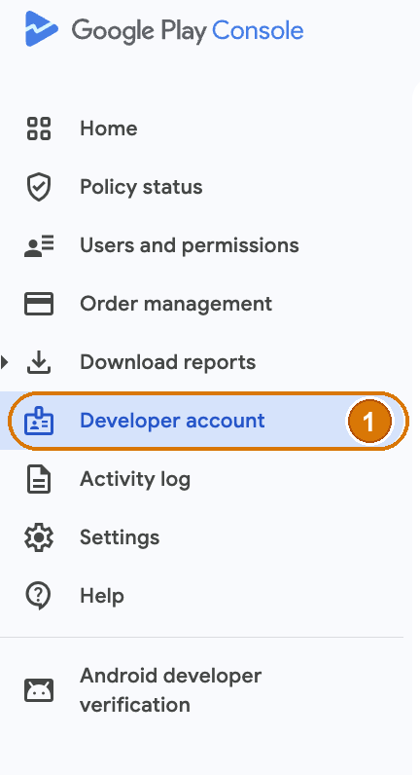This screenshot has height=775, width=420.
Task: Select Order management in sidebar
Action: (x=176, y=304)
